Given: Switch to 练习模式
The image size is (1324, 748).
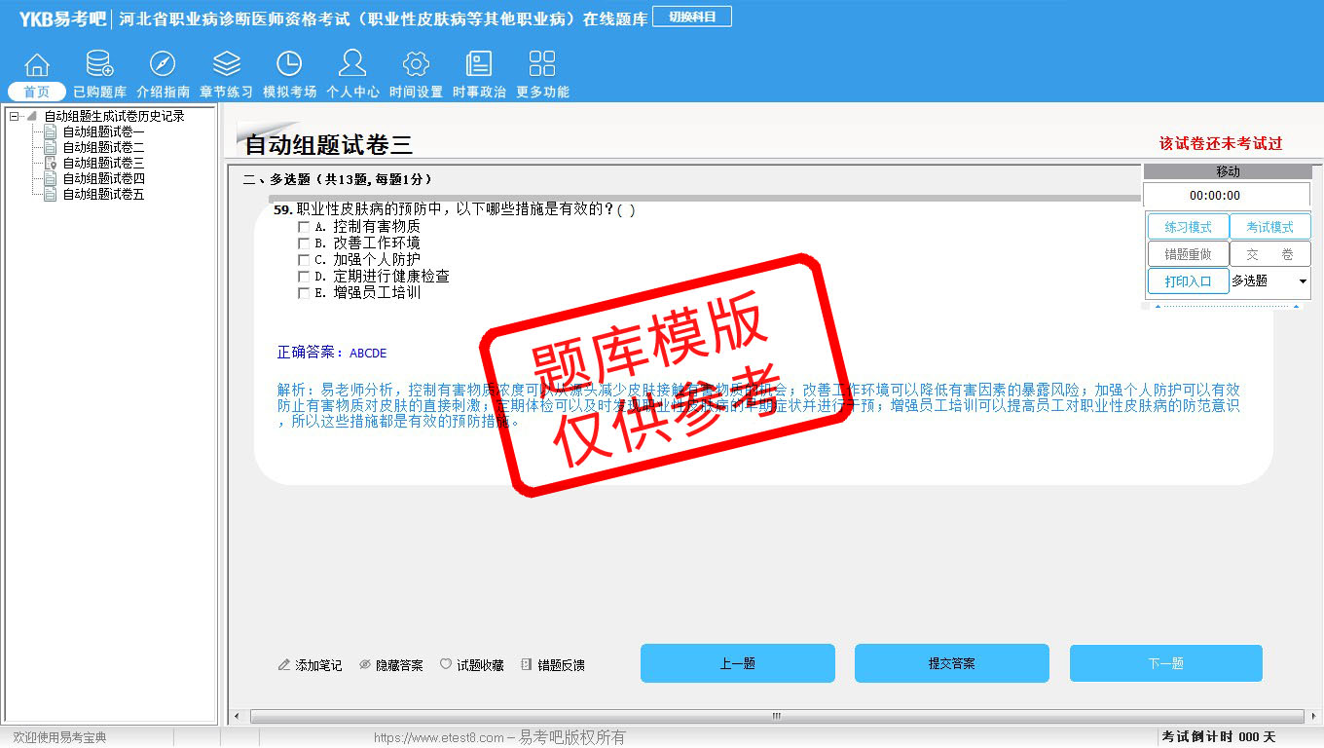Looking at the screenshot, I should point(1188,227).
